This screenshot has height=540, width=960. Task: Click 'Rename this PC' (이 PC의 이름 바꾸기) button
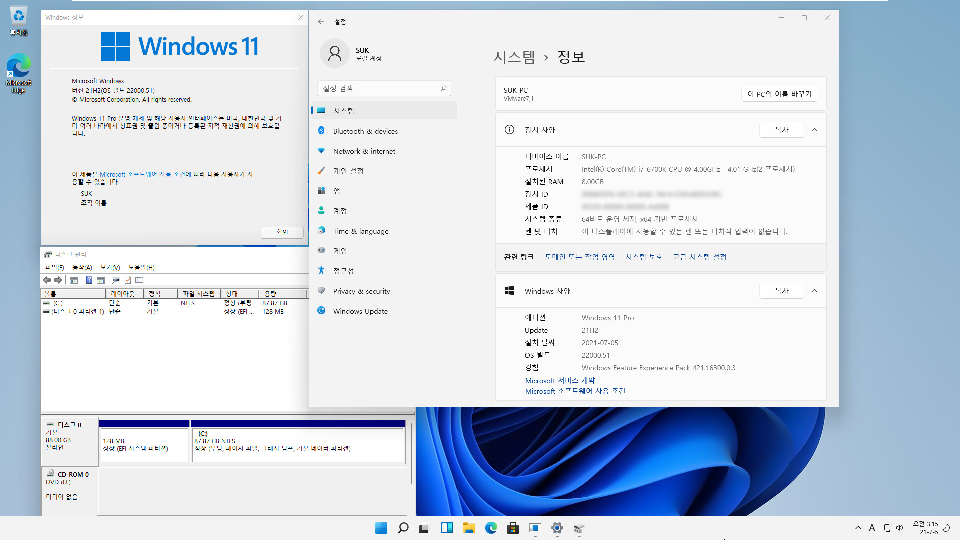[x=779, y=94]
